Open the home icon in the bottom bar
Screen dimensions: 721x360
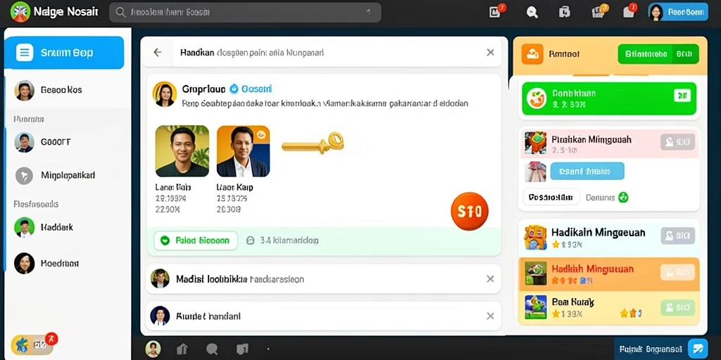(182, 349)
